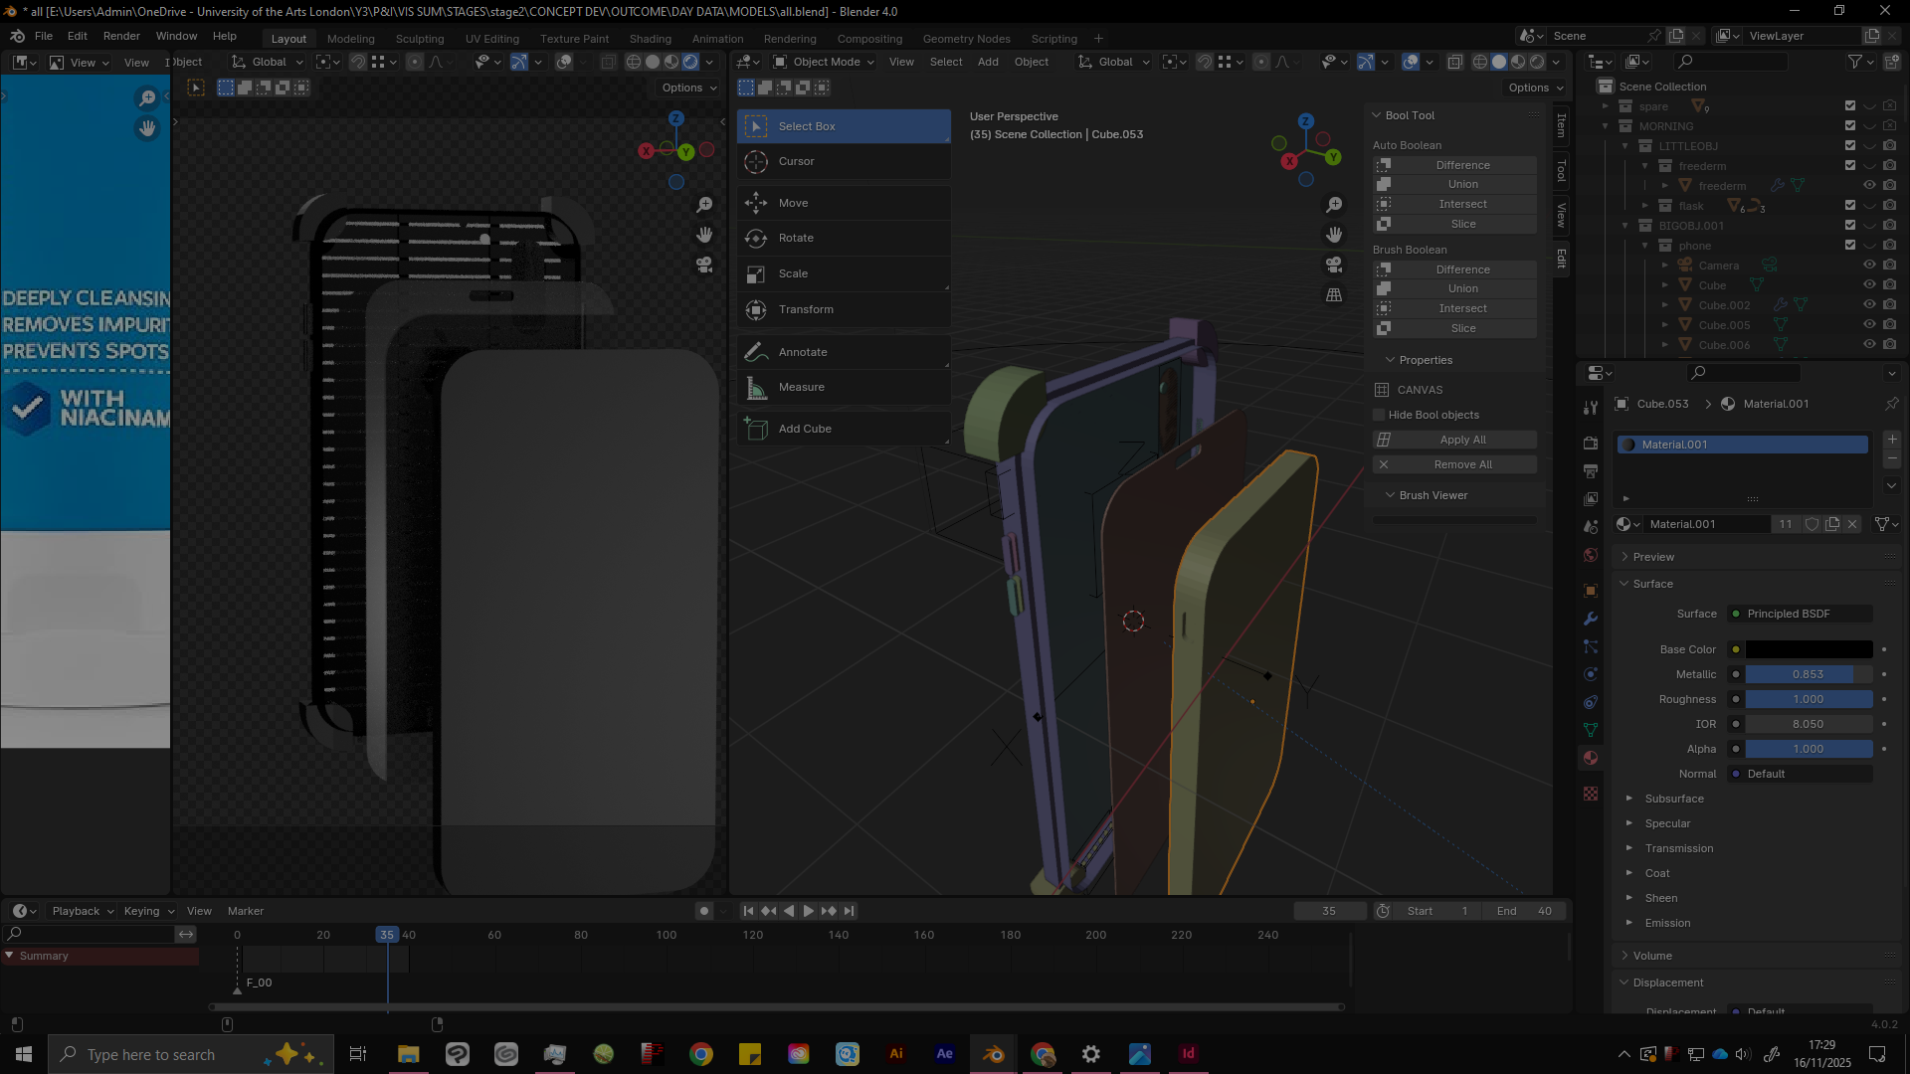Collapse the Surface panel
1910x1074 pixels.
(x=1653, y=584)
